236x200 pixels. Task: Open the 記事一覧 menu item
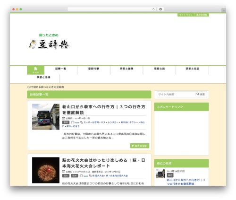[61, 69]
